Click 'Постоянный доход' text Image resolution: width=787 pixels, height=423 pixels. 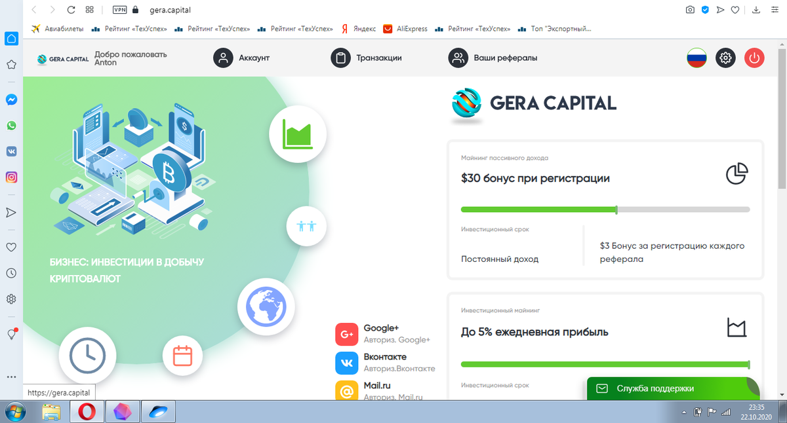tap(500, 259)
